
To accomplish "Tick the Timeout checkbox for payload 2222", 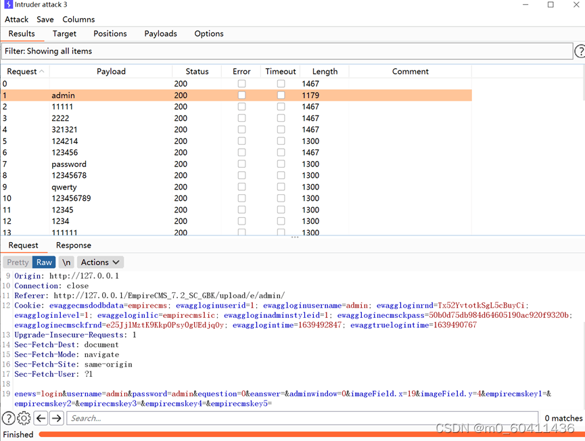I will [281, 118].
